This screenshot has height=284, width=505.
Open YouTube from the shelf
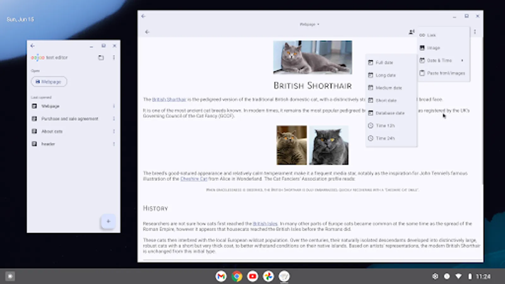pos(252,276)
